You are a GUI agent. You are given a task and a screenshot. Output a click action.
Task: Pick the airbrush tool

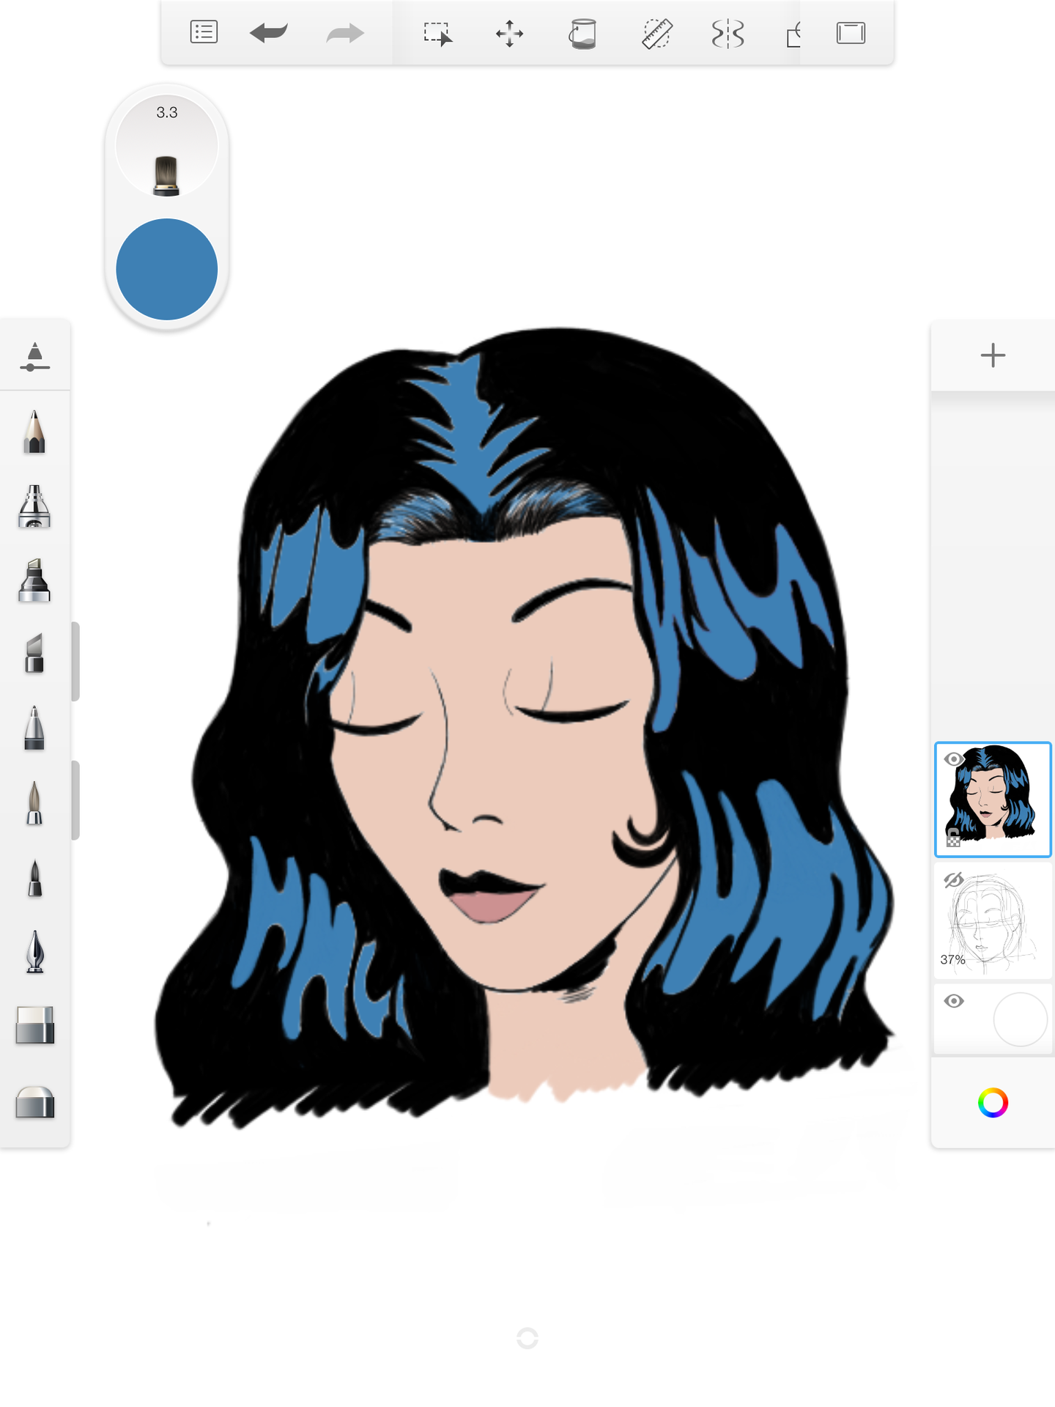tap(34, 506)
